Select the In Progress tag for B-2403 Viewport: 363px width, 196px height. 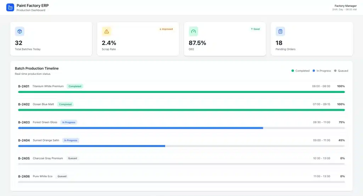tap(69, 122)
